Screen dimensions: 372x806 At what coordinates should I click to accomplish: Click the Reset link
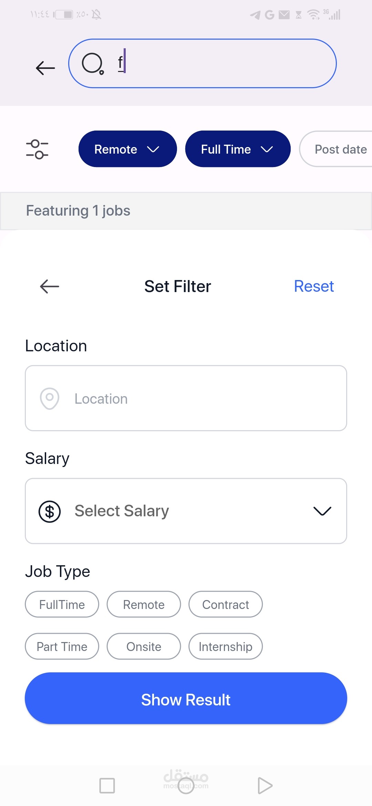pos(314,286)
